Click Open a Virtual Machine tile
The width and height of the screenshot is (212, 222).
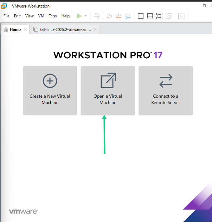(108, 91)
